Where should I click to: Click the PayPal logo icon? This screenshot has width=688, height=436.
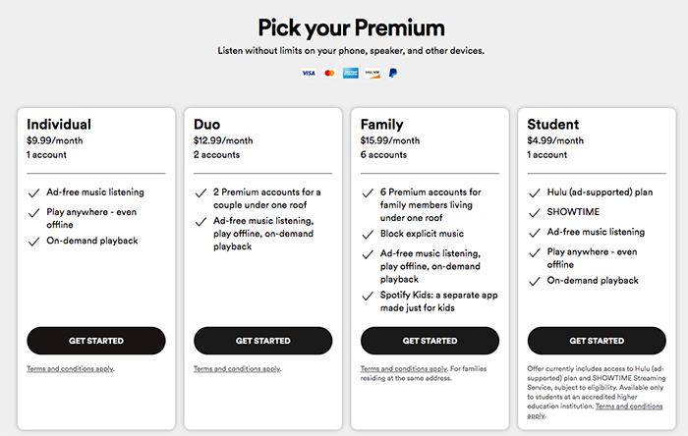[x=392, y=73]
